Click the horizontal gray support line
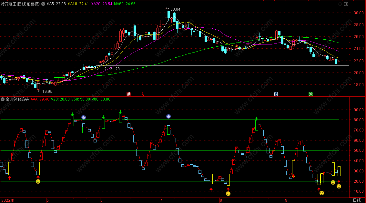Screen dimensions: 366x203 click(x=223, y=65)
